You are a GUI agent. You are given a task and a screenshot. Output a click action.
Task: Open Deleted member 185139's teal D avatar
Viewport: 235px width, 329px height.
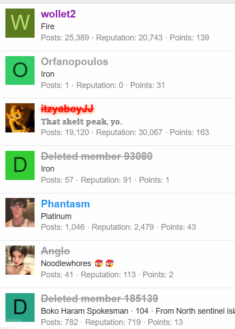20,307
